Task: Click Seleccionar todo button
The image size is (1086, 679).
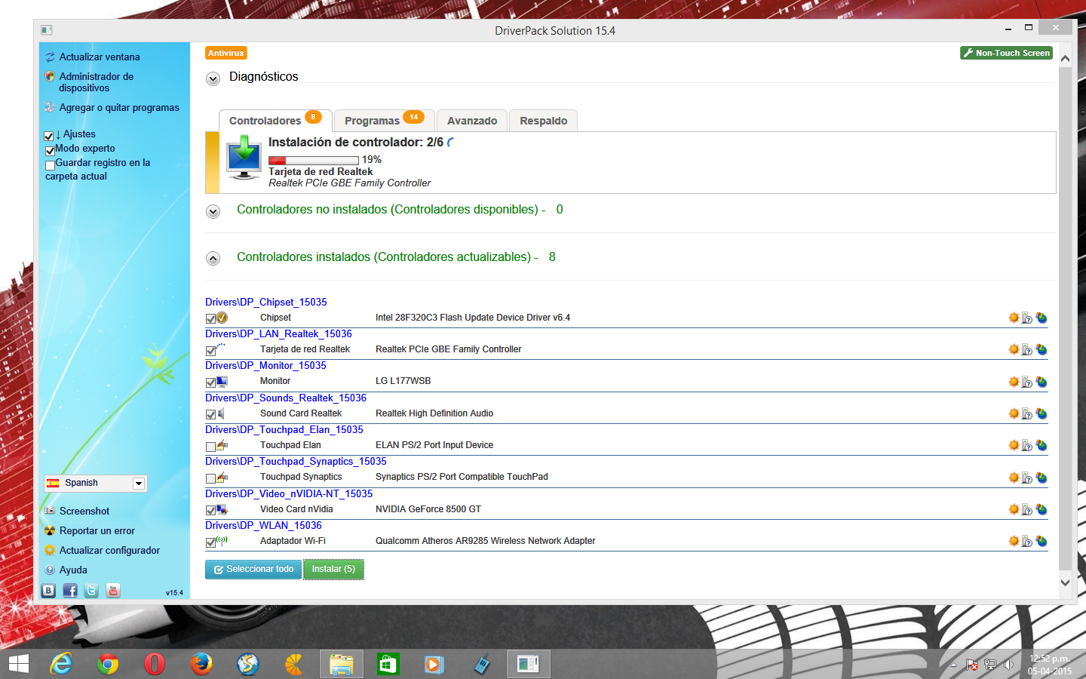Action: 253,569
